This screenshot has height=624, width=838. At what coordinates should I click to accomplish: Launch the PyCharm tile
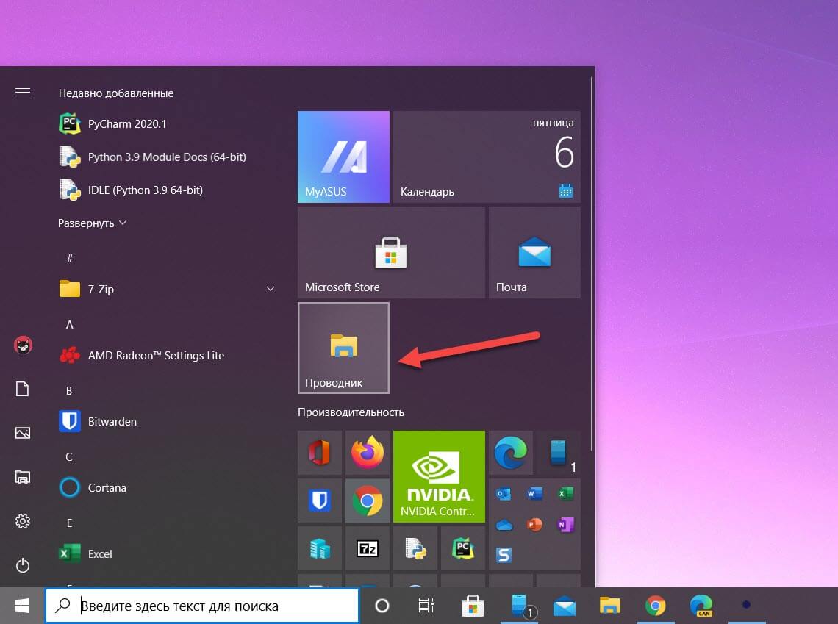coord(463,548)
